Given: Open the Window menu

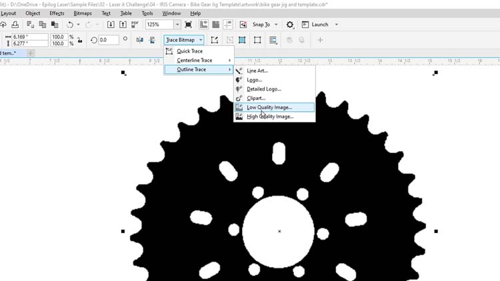Looking at the screenshot, I should tap(171, 13).
